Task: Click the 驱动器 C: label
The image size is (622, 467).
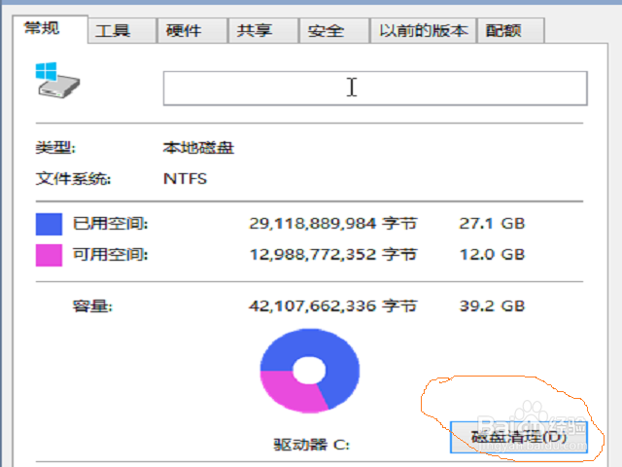Action: coord(311,445)
